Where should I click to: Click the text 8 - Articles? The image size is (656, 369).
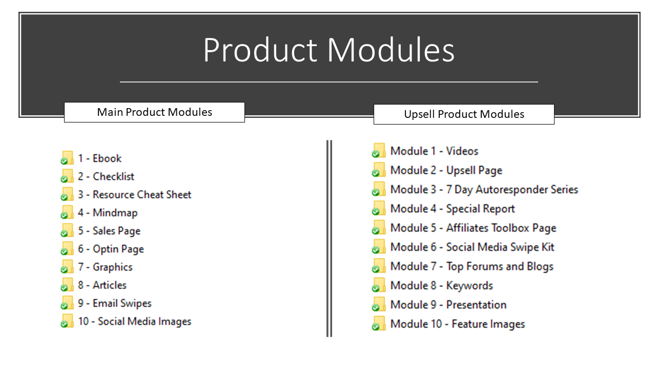tap(102, 285)
